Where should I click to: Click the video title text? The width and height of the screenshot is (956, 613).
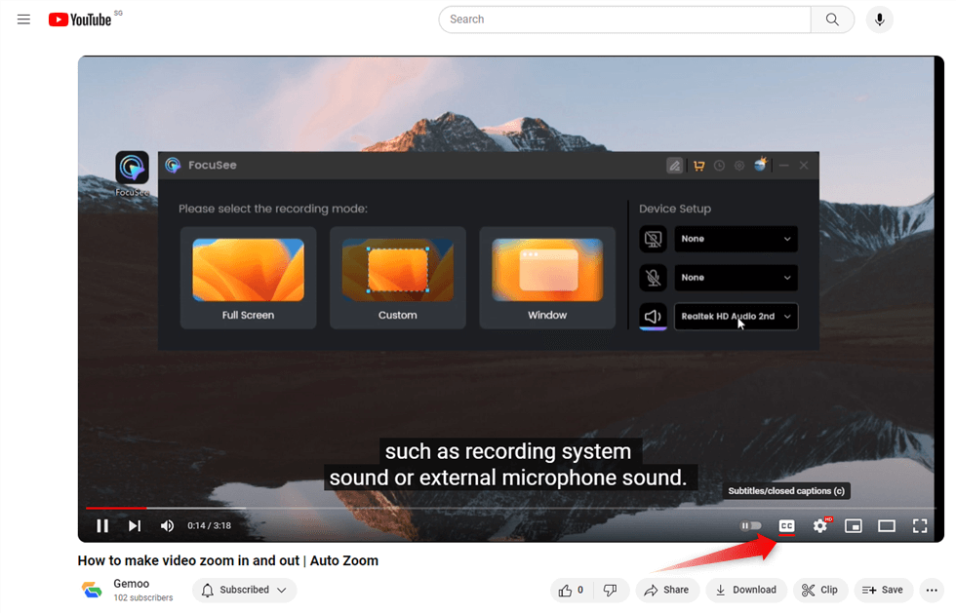point(228,560)
